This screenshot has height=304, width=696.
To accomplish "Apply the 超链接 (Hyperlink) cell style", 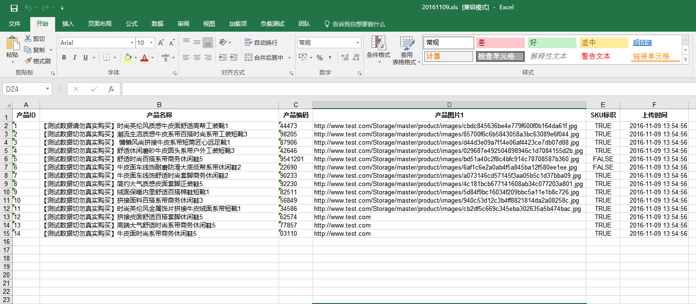I will coord(656,43).
